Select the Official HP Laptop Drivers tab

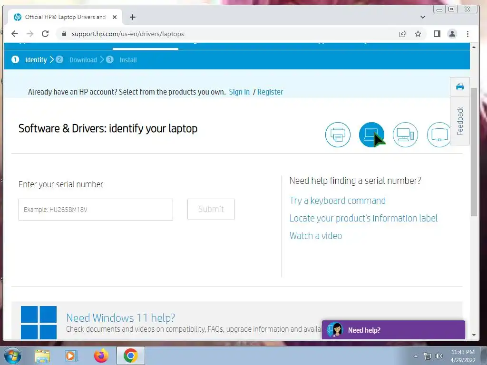click(x=65, y=17)
